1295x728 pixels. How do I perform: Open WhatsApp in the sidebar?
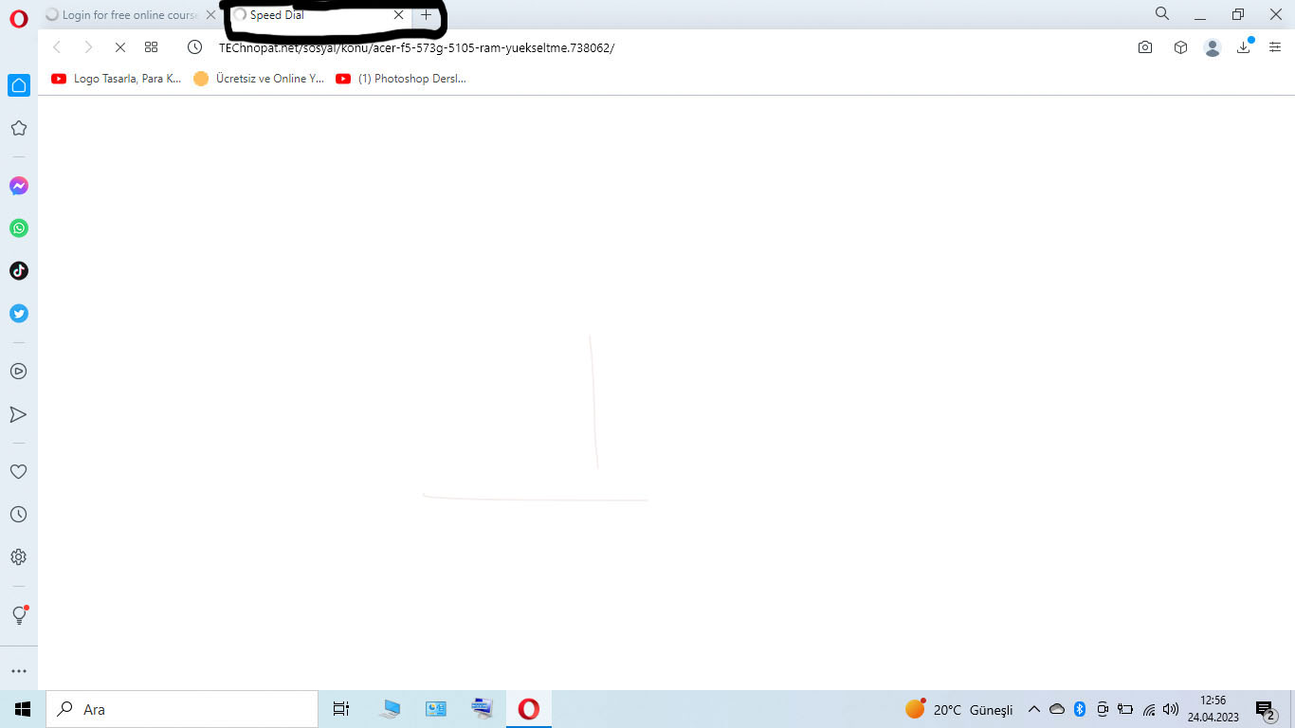click(x=19, y=228)
